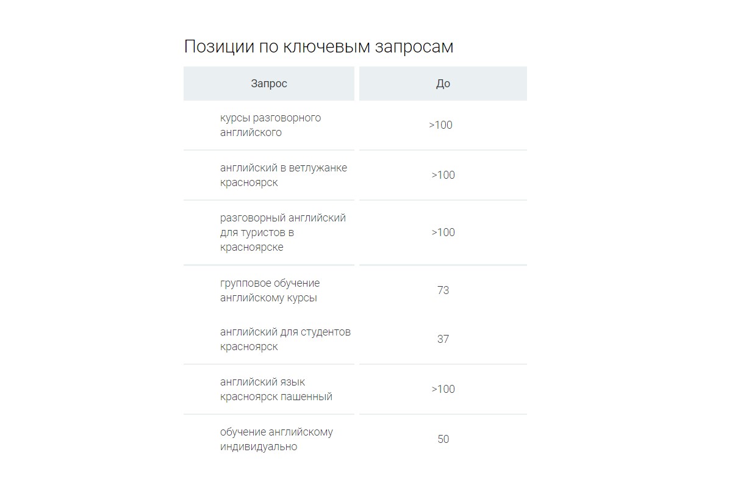Click the word 'красноярске' in tourists row
Screen dimensions: 732x499
pos(251,248)
